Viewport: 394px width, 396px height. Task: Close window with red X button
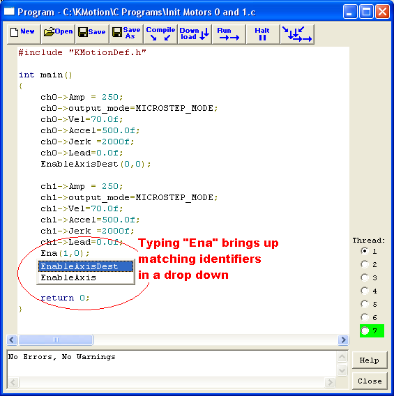coord(382,12)
